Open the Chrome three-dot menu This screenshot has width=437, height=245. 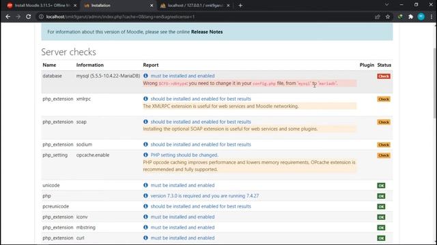click(x=432, y=16)
